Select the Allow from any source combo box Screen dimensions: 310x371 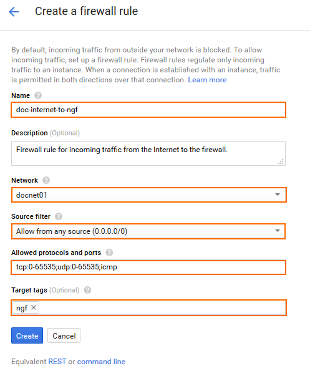pos(148,231)
